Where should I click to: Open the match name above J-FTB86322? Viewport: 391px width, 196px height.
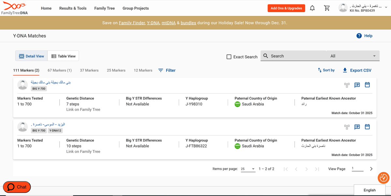click(x=48, y=125)
